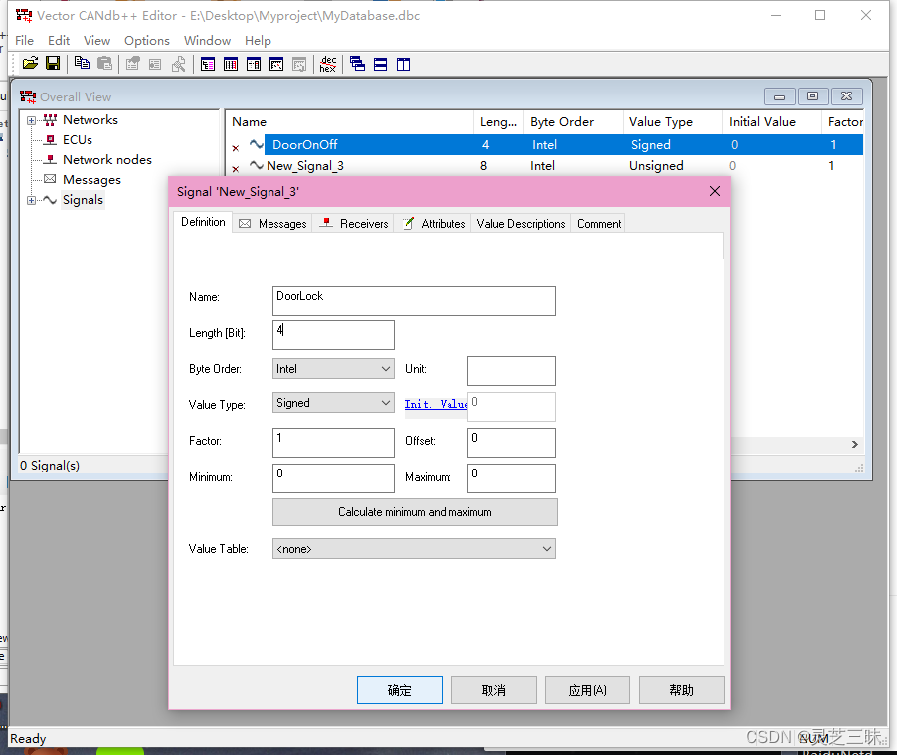Select the Definition tab

(203, 222)
